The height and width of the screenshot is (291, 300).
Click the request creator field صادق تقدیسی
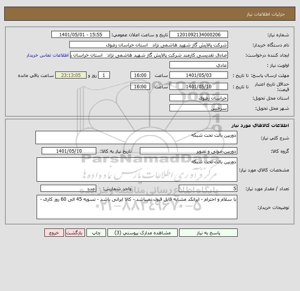click(x=149, y=55)
